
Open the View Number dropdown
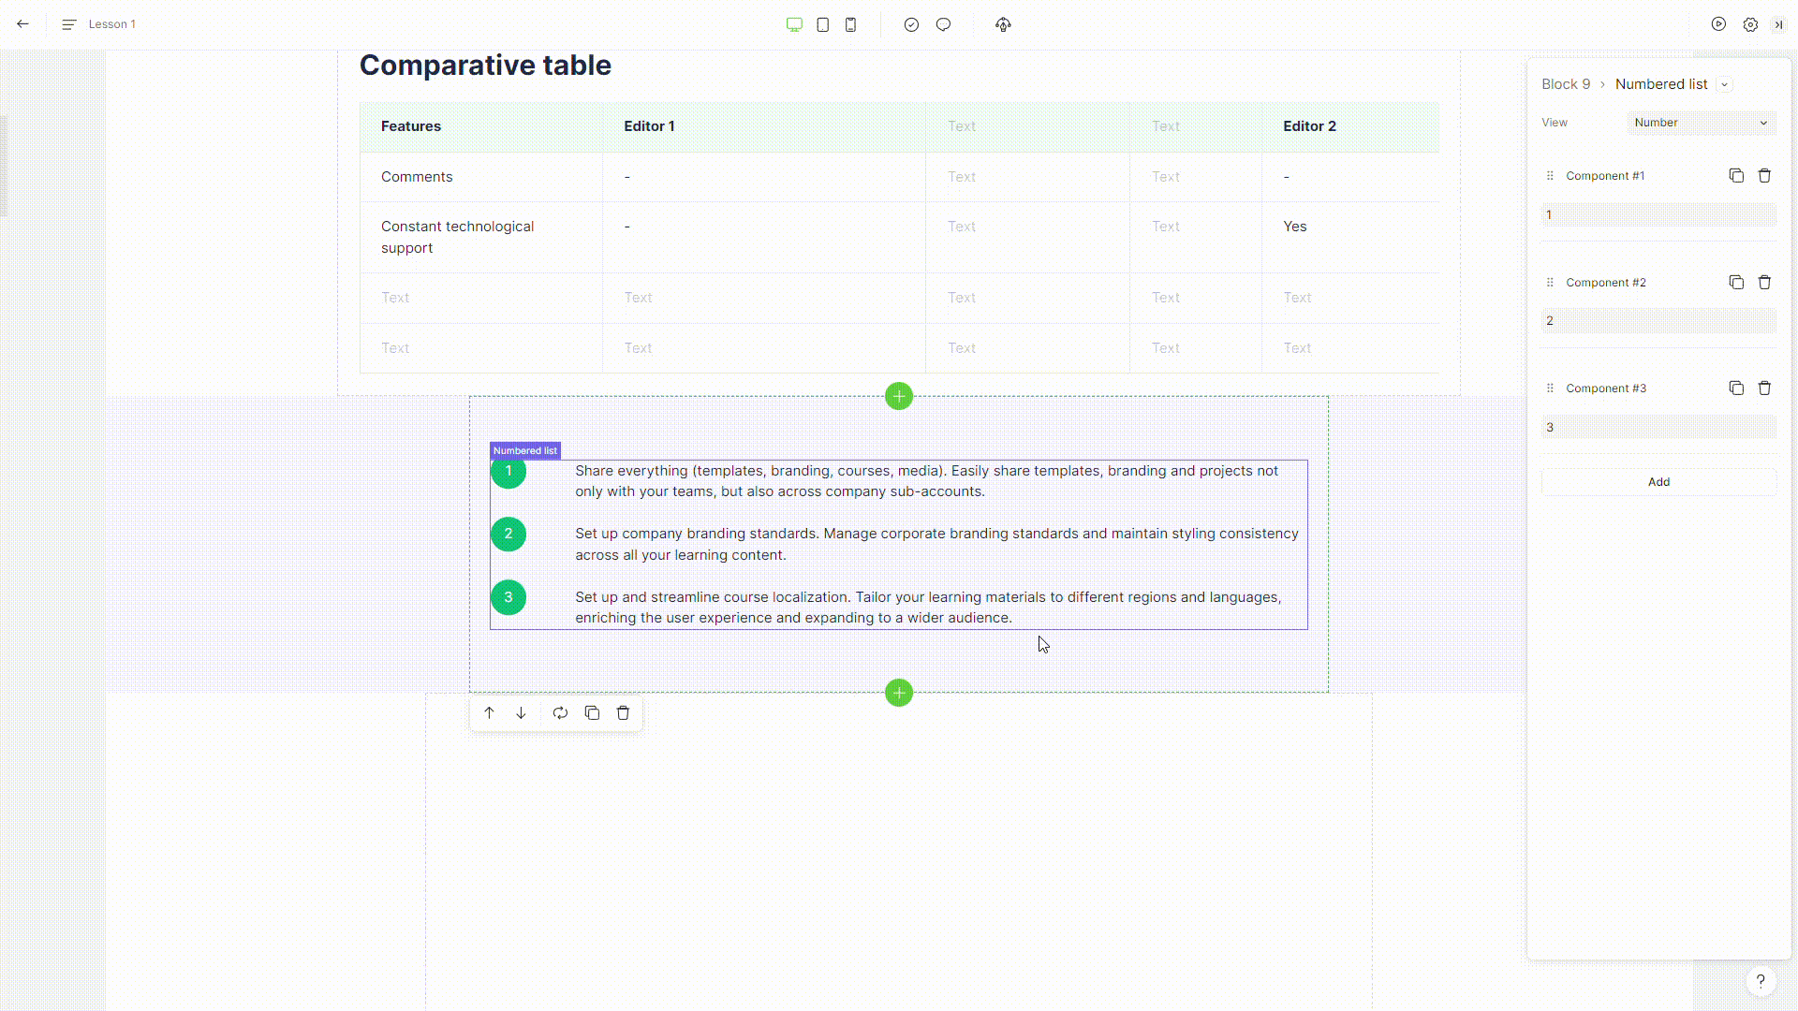pos(1701,123)
